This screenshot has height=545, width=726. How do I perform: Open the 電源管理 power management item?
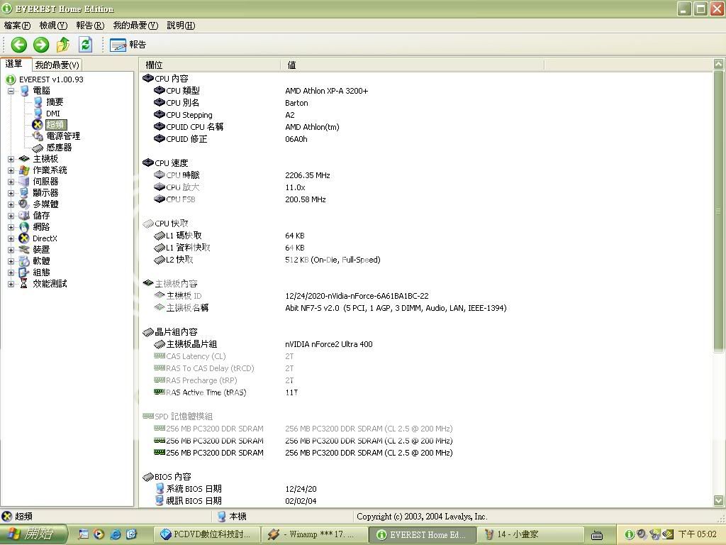click(62, 136)
